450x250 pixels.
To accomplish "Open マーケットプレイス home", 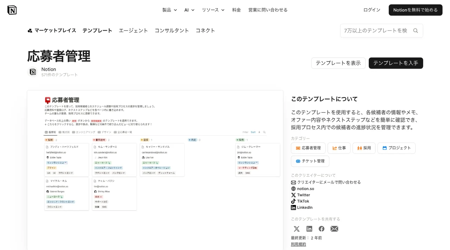I will (52, 31).
